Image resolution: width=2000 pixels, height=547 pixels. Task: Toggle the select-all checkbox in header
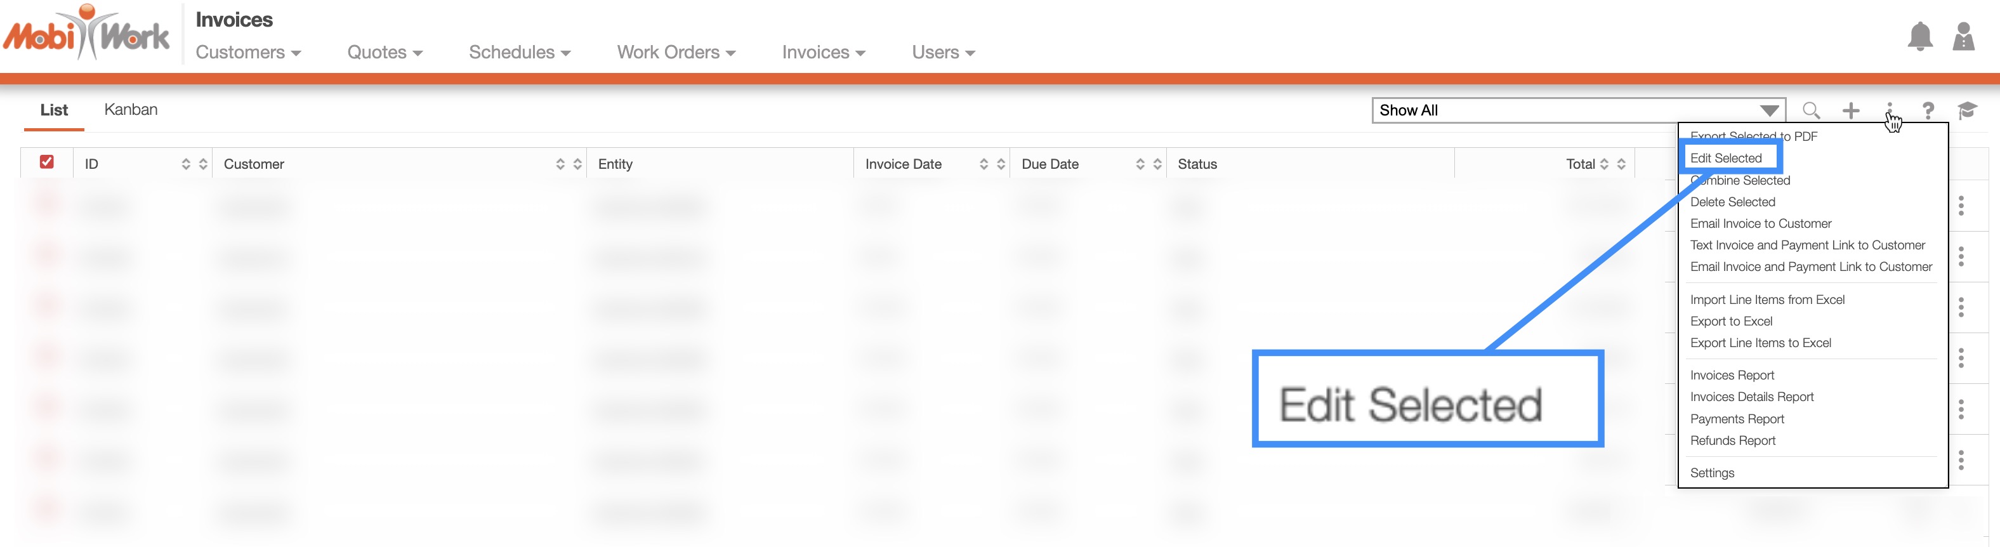46,162
